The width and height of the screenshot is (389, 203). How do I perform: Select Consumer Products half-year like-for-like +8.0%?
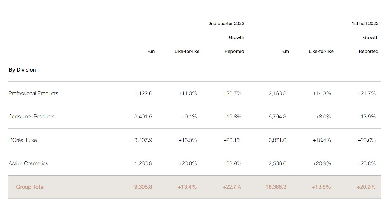tap(323, 117)
